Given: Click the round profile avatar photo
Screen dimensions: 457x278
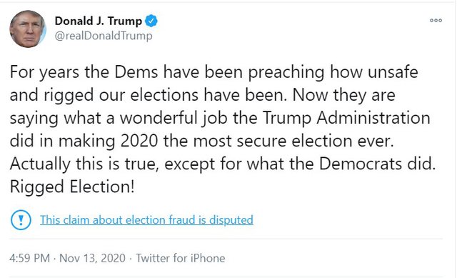Looking at the screenshot, I should click(x=28, y=29).
